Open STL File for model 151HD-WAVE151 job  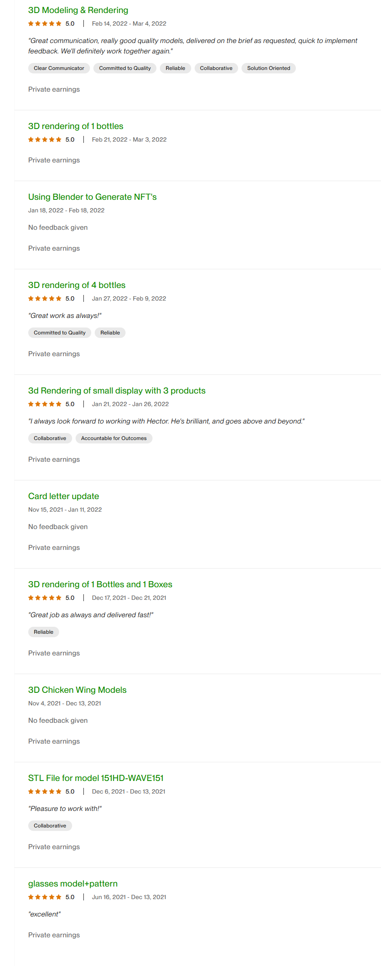[x=96, y=778]
